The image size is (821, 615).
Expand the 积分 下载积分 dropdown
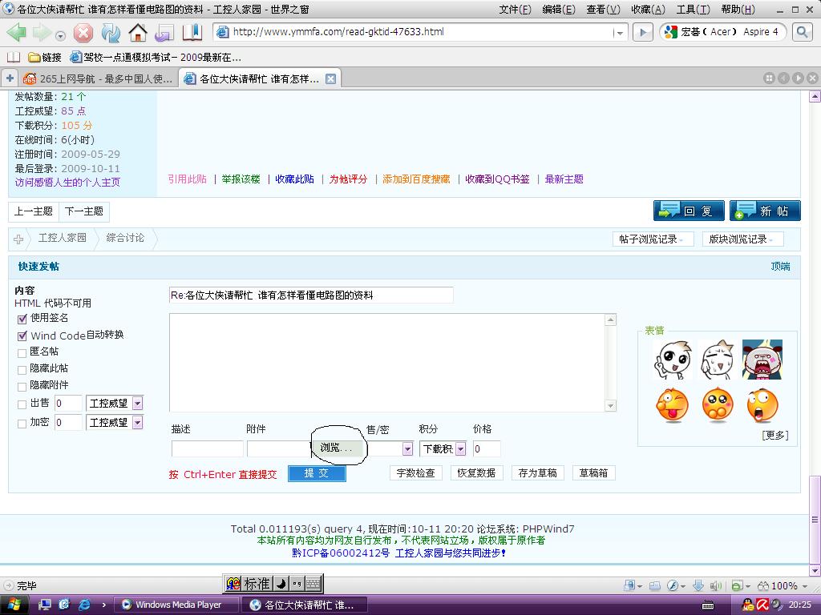click(460, 449)
